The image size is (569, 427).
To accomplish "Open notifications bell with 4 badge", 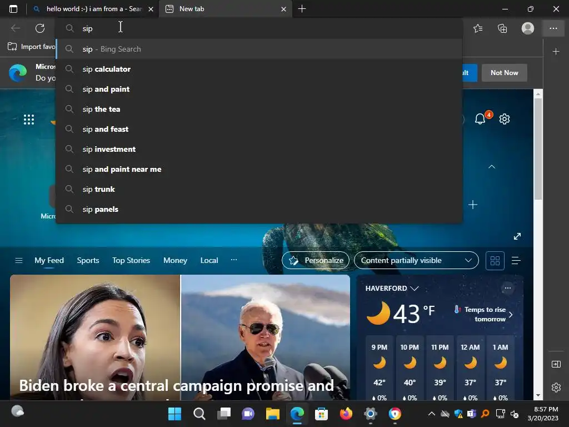I will [x=480, y=119].
